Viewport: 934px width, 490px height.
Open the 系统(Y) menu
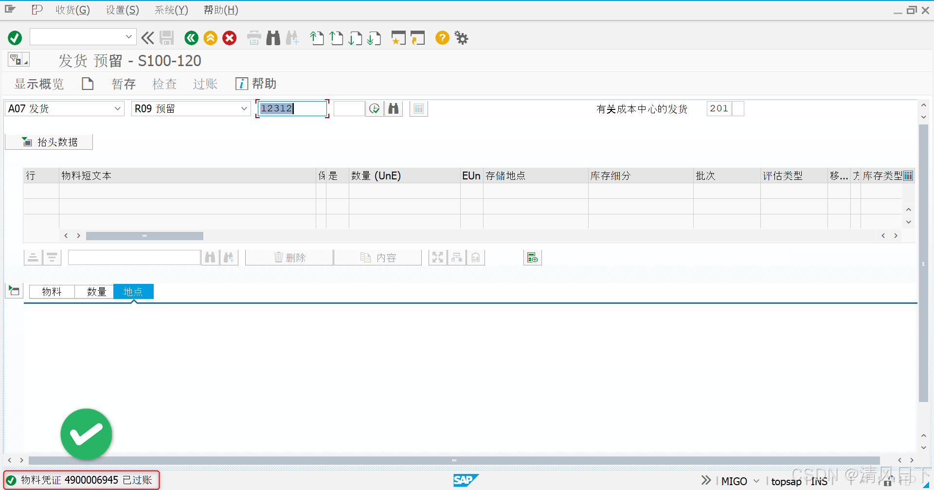[170, 10]
